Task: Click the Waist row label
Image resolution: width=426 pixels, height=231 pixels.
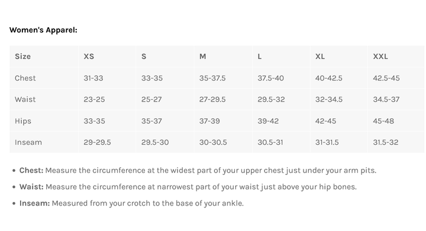Action: pyautogui.click(x=25, y=99)
